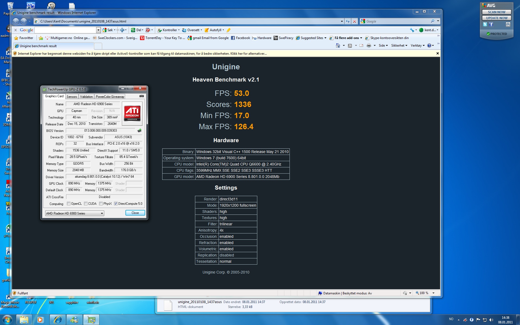This screenshot has height=325, width=520.
Task: Toggle the CUDA checkbox in GPU-Z
Action: pyautogui.click(x=86, y=204)
